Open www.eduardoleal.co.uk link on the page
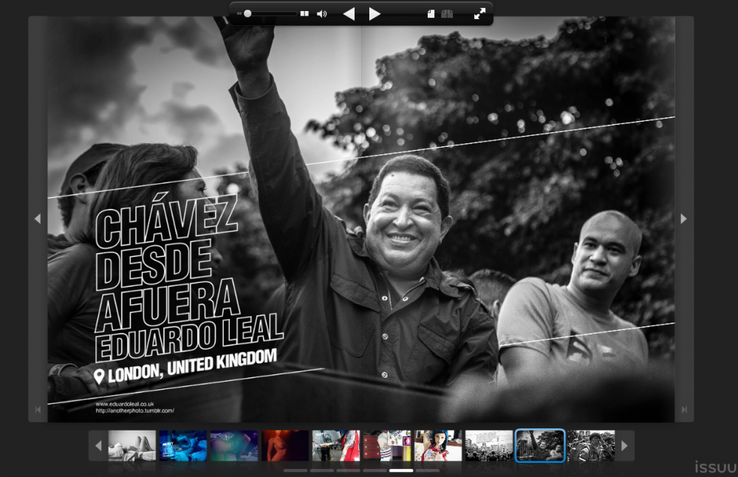This screenshot has height=477, width=738. coord(125,404)
